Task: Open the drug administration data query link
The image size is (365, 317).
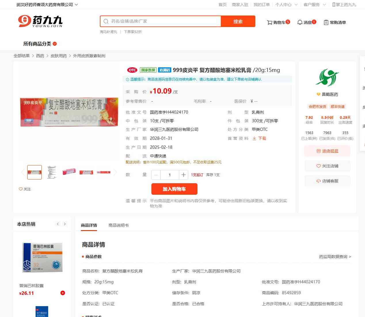Action: pyautogui.click(x=335, y=257)
